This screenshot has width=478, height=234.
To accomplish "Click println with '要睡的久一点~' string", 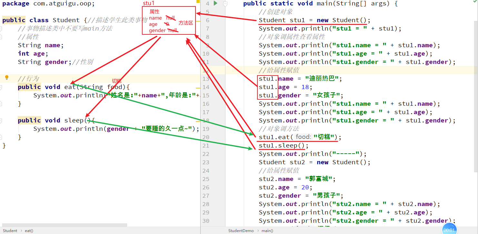I will click(x=116, y=129).
